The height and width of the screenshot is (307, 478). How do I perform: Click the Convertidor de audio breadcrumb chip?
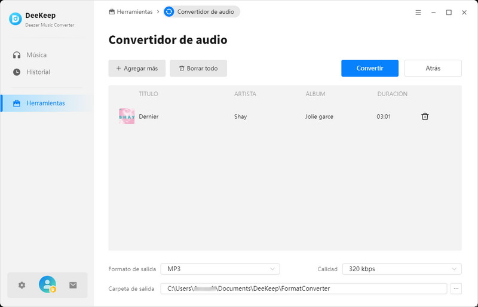click(x=201, y=11)
